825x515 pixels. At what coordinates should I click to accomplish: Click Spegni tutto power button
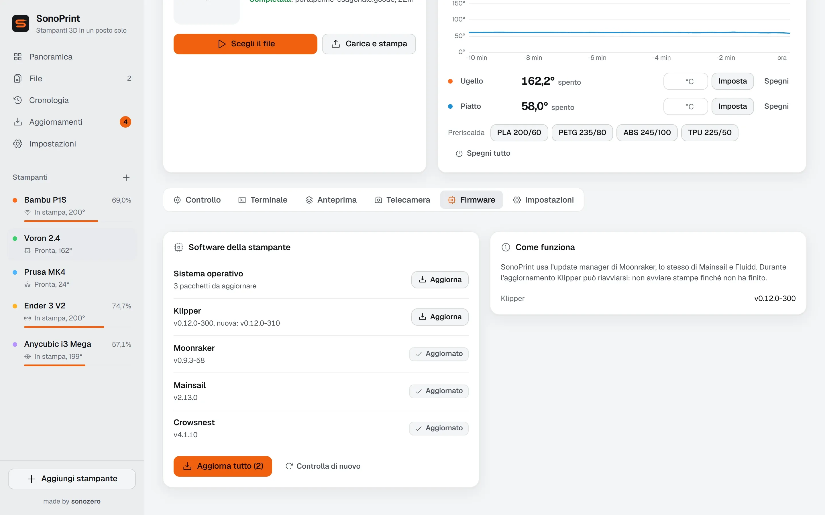(x=483, y=153)
